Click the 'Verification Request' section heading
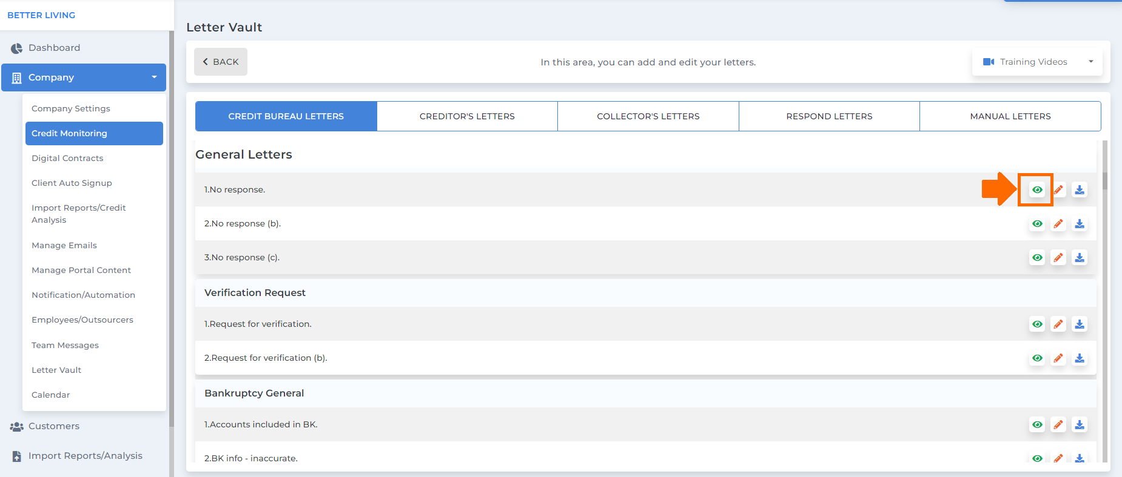The height and width of the screenshot is (477, 1122). point(255,292)
